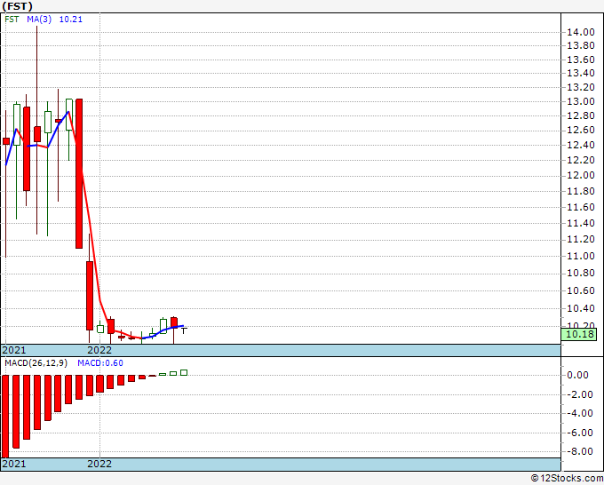The image size is (604, 485).
Task: Click the 13.00 price axis label
Action: click(x=581, y=101)
